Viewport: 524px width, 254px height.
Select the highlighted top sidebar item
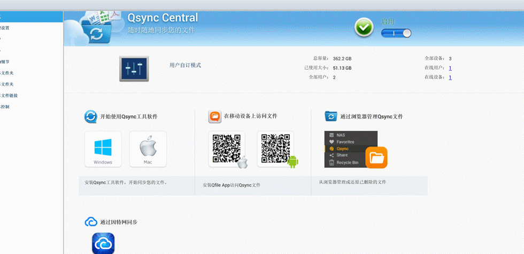click(x=32, y=17)
